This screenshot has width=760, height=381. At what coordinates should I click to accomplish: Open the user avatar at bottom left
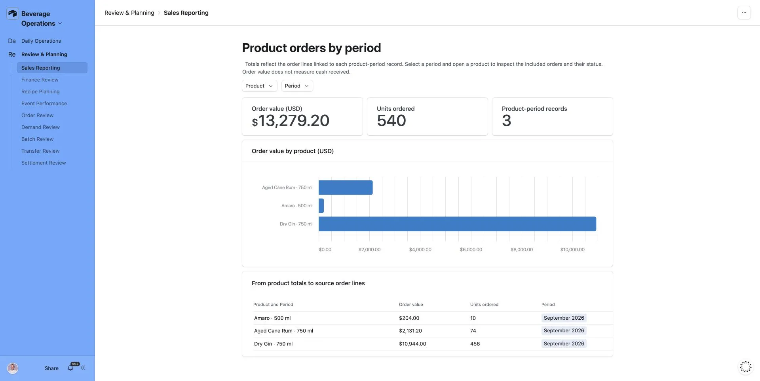click(13, 368)
